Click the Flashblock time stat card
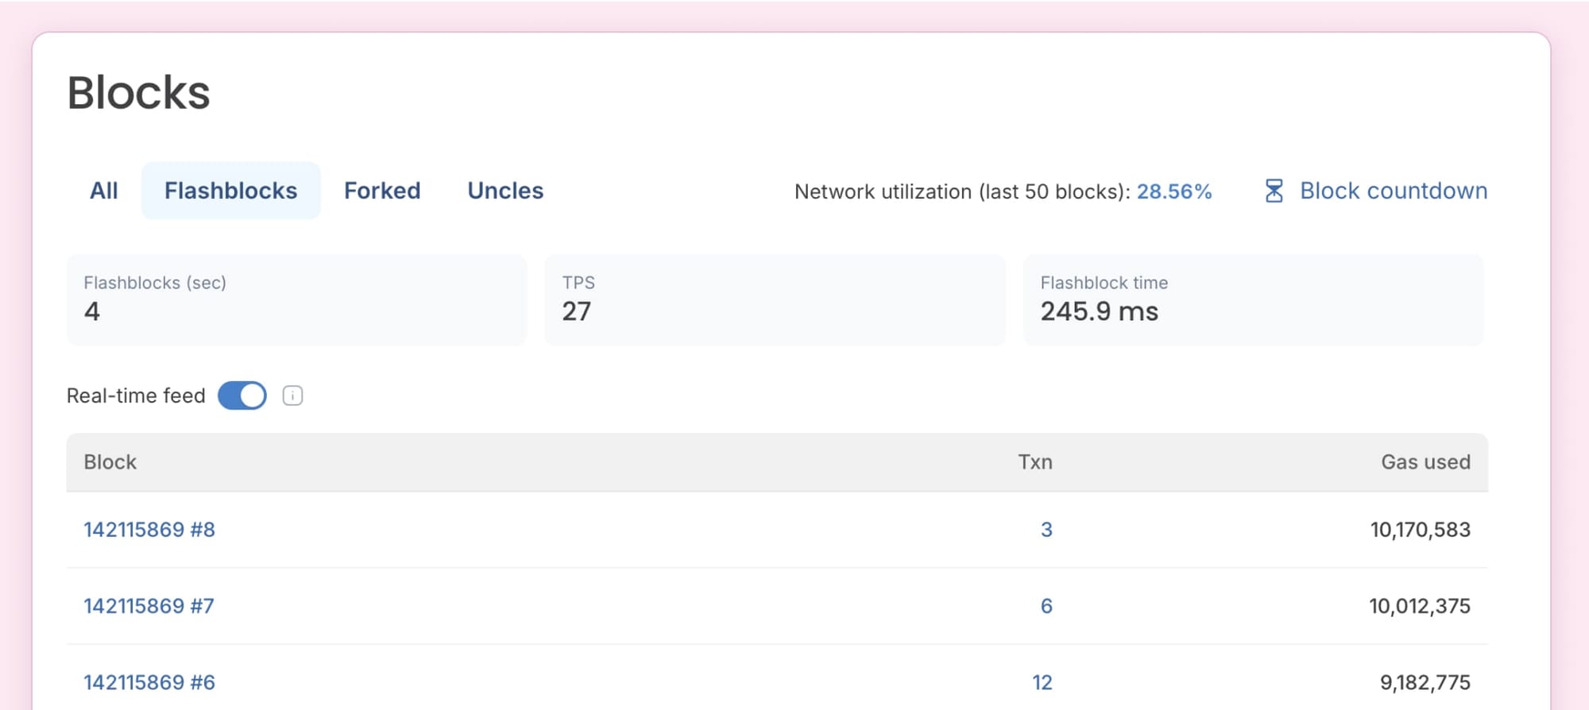Screen dimensions: 1589x710 tap(1253, 299)
